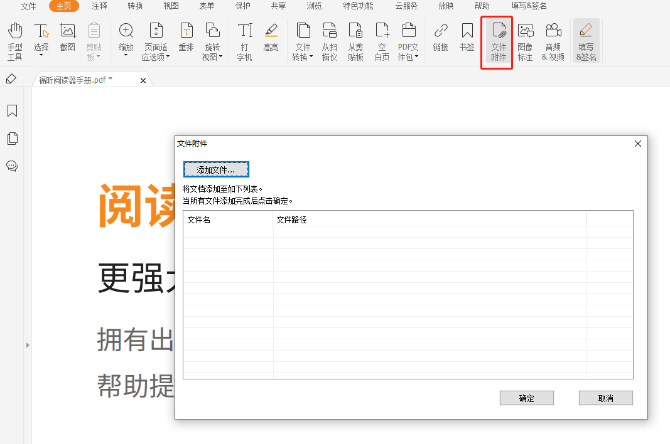Select the 手型工具 (Hand tool)
Viewport: 670px width, 444px height.
tap(14, 40)
